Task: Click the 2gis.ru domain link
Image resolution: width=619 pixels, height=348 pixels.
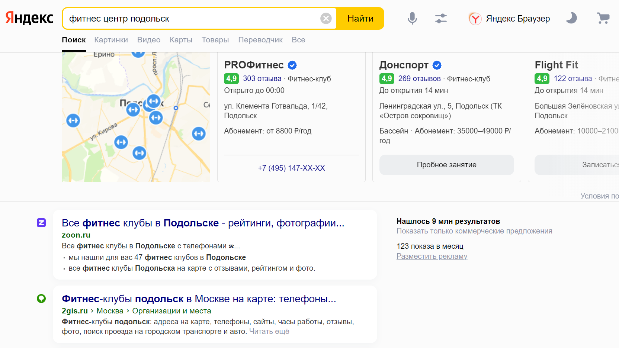Action: point(75,311)
